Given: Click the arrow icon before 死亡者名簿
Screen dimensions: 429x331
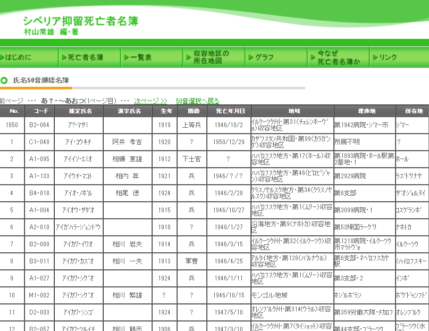Looking at the screenshot, I should tap(64, 57).
